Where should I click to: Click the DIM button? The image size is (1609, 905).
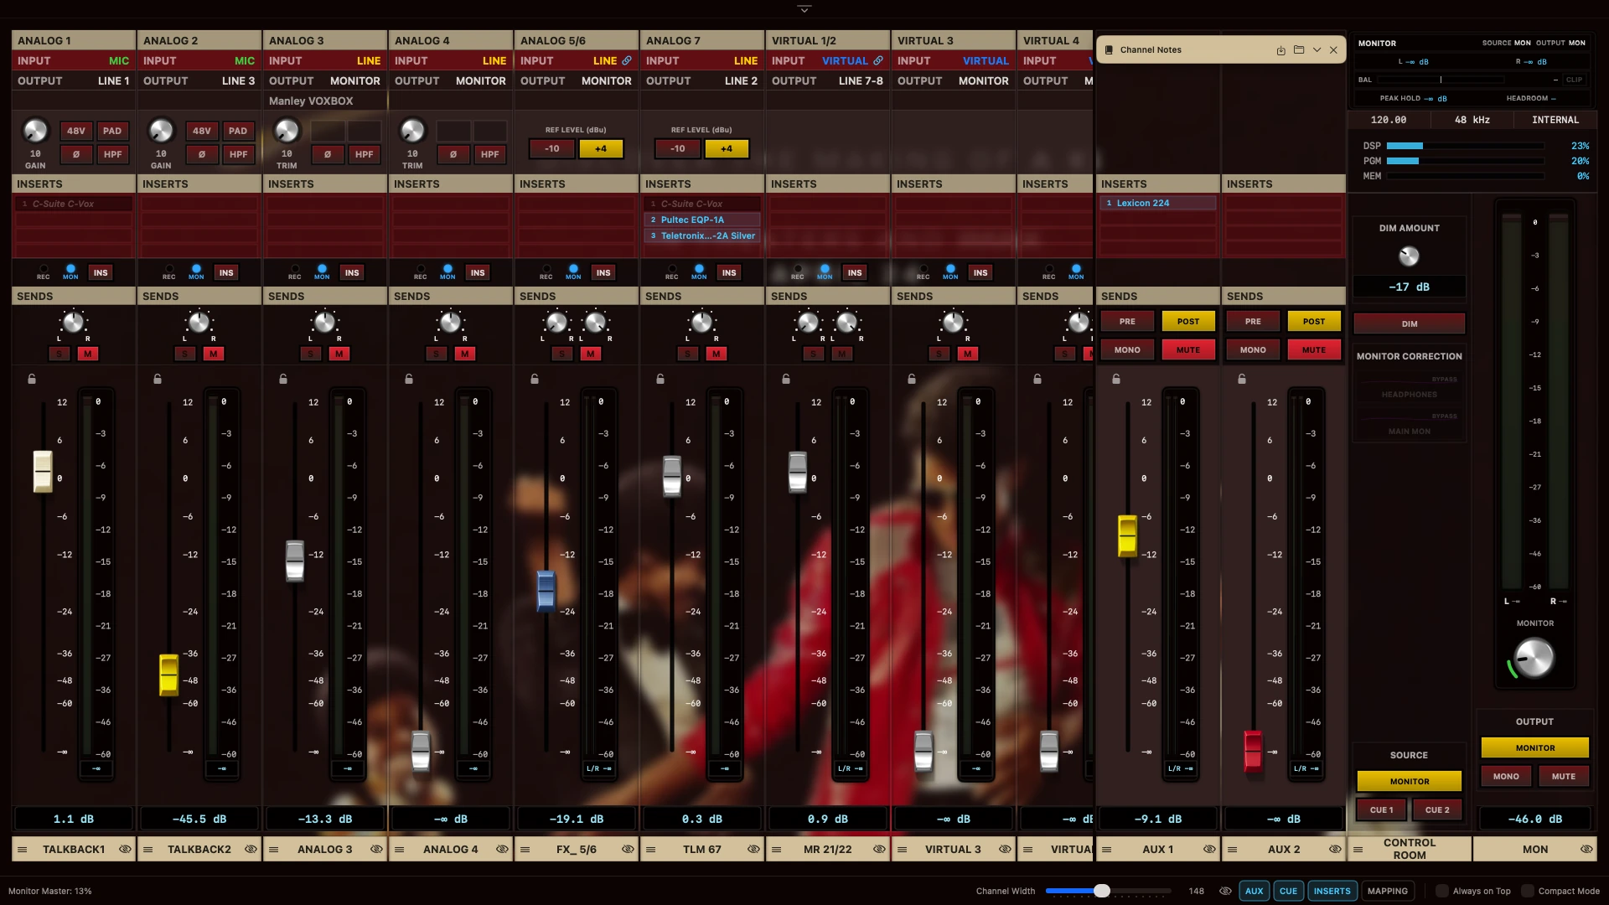tap(1410, 323)
